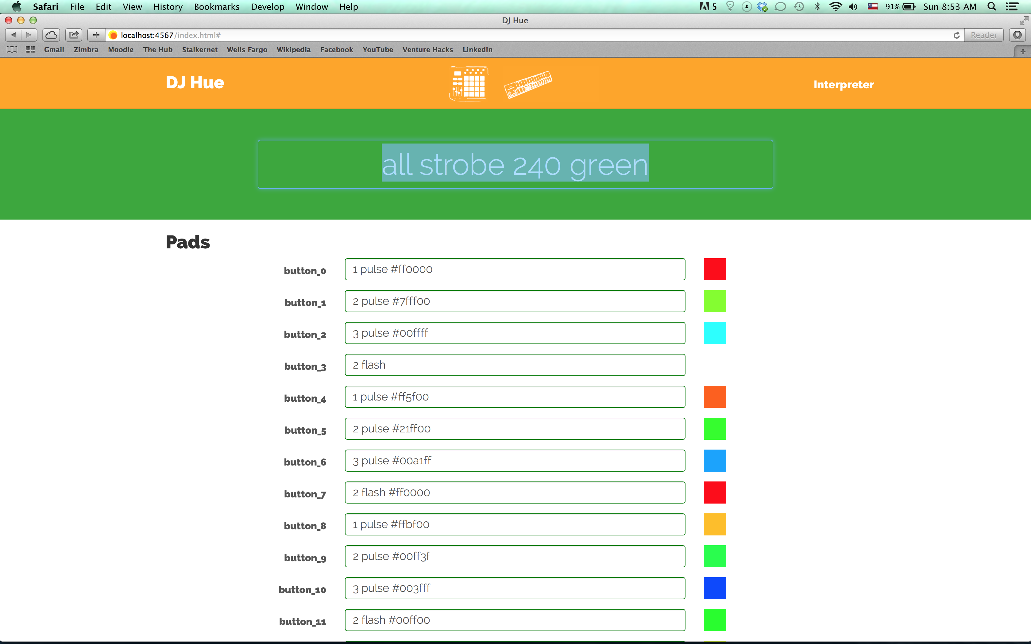
Task: Click the cyan swatch beside button_2
Action: click(714, 333)
